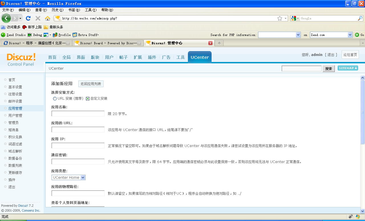Open the 编辑 menu
365x221 pixels.
25,10
